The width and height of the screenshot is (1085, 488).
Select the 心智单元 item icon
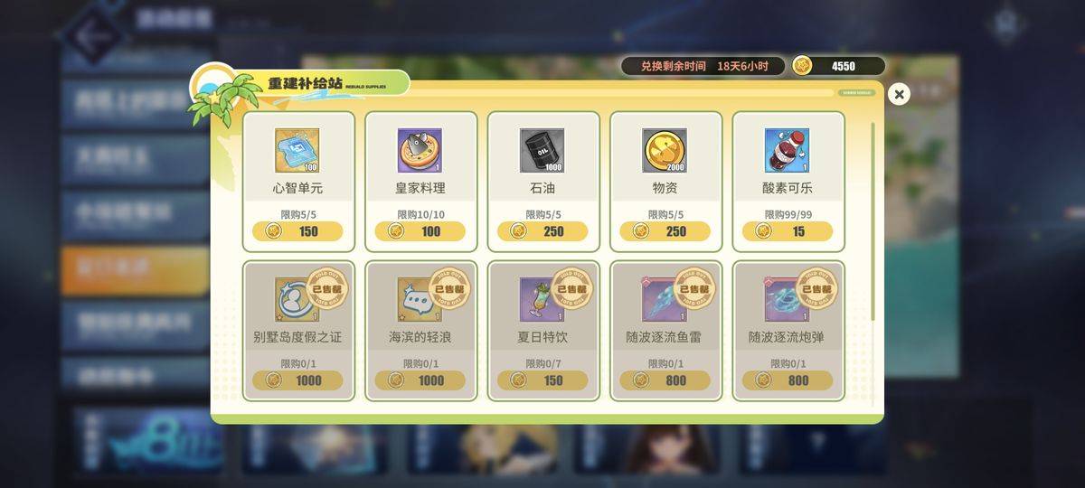(297, 151)
